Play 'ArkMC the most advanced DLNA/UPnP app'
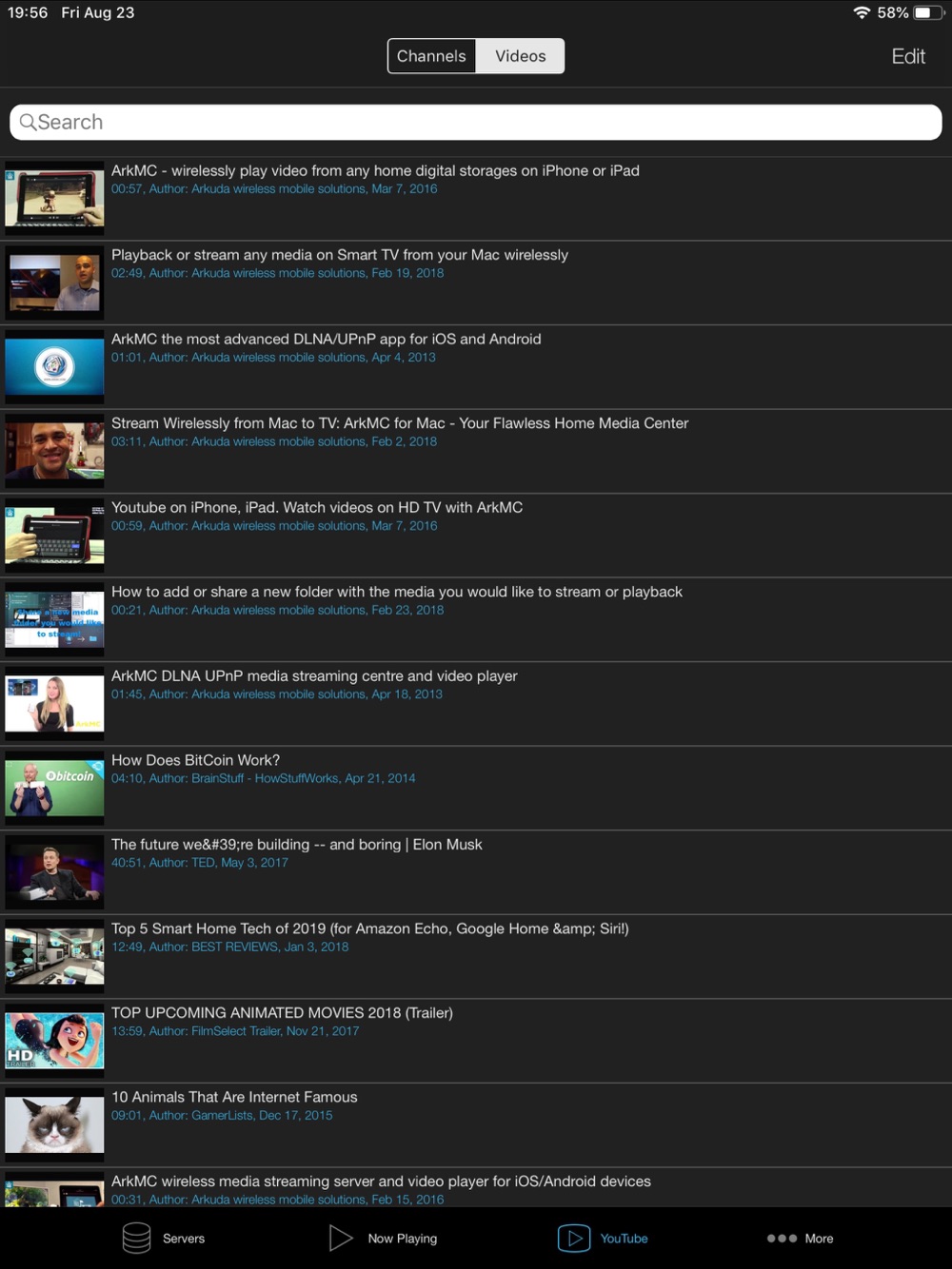Screen dimensions: 952x1269 tap(327, 339)
